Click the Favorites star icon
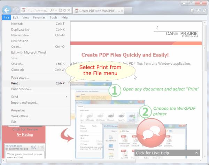Viewport: 209px width, 165px height. (x=199, y=10)
